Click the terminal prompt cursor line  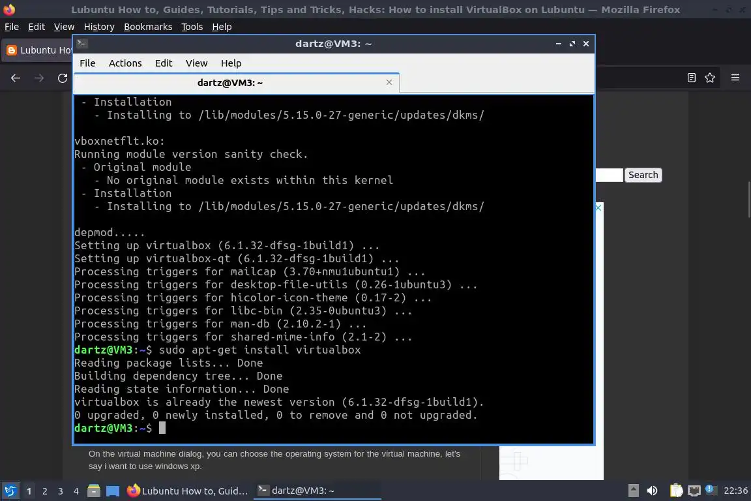point(120,428)
